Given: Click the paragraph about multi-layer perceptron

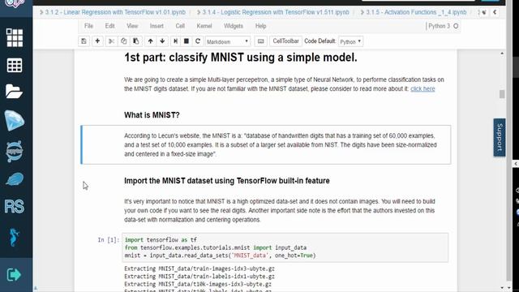Looking at the screenshot, I should point(284,84).
